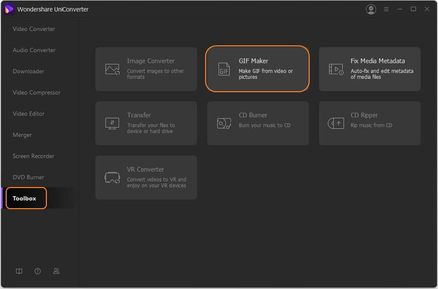Maximize the UniConverter window
The image size is (438, 289).
click(x=413, y=9)
